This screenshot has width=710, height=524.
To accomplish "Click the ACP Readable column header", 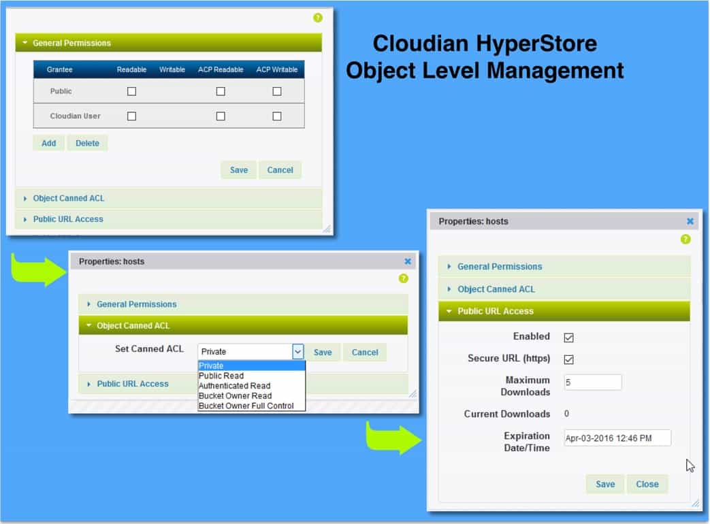I will pyautogui.click(x=221, y=69).
